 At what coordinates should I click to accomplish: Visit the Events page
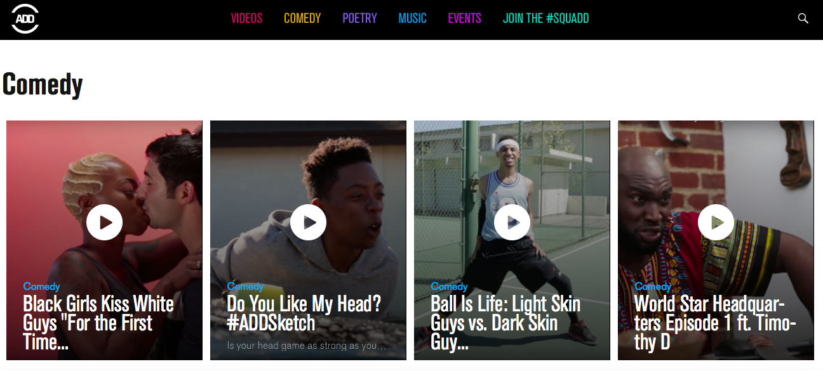(465, 18)
